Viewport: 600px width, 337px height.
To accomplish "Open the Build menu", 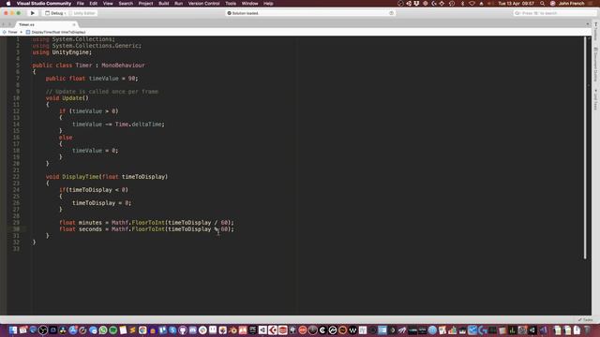I will click(164, 4).
